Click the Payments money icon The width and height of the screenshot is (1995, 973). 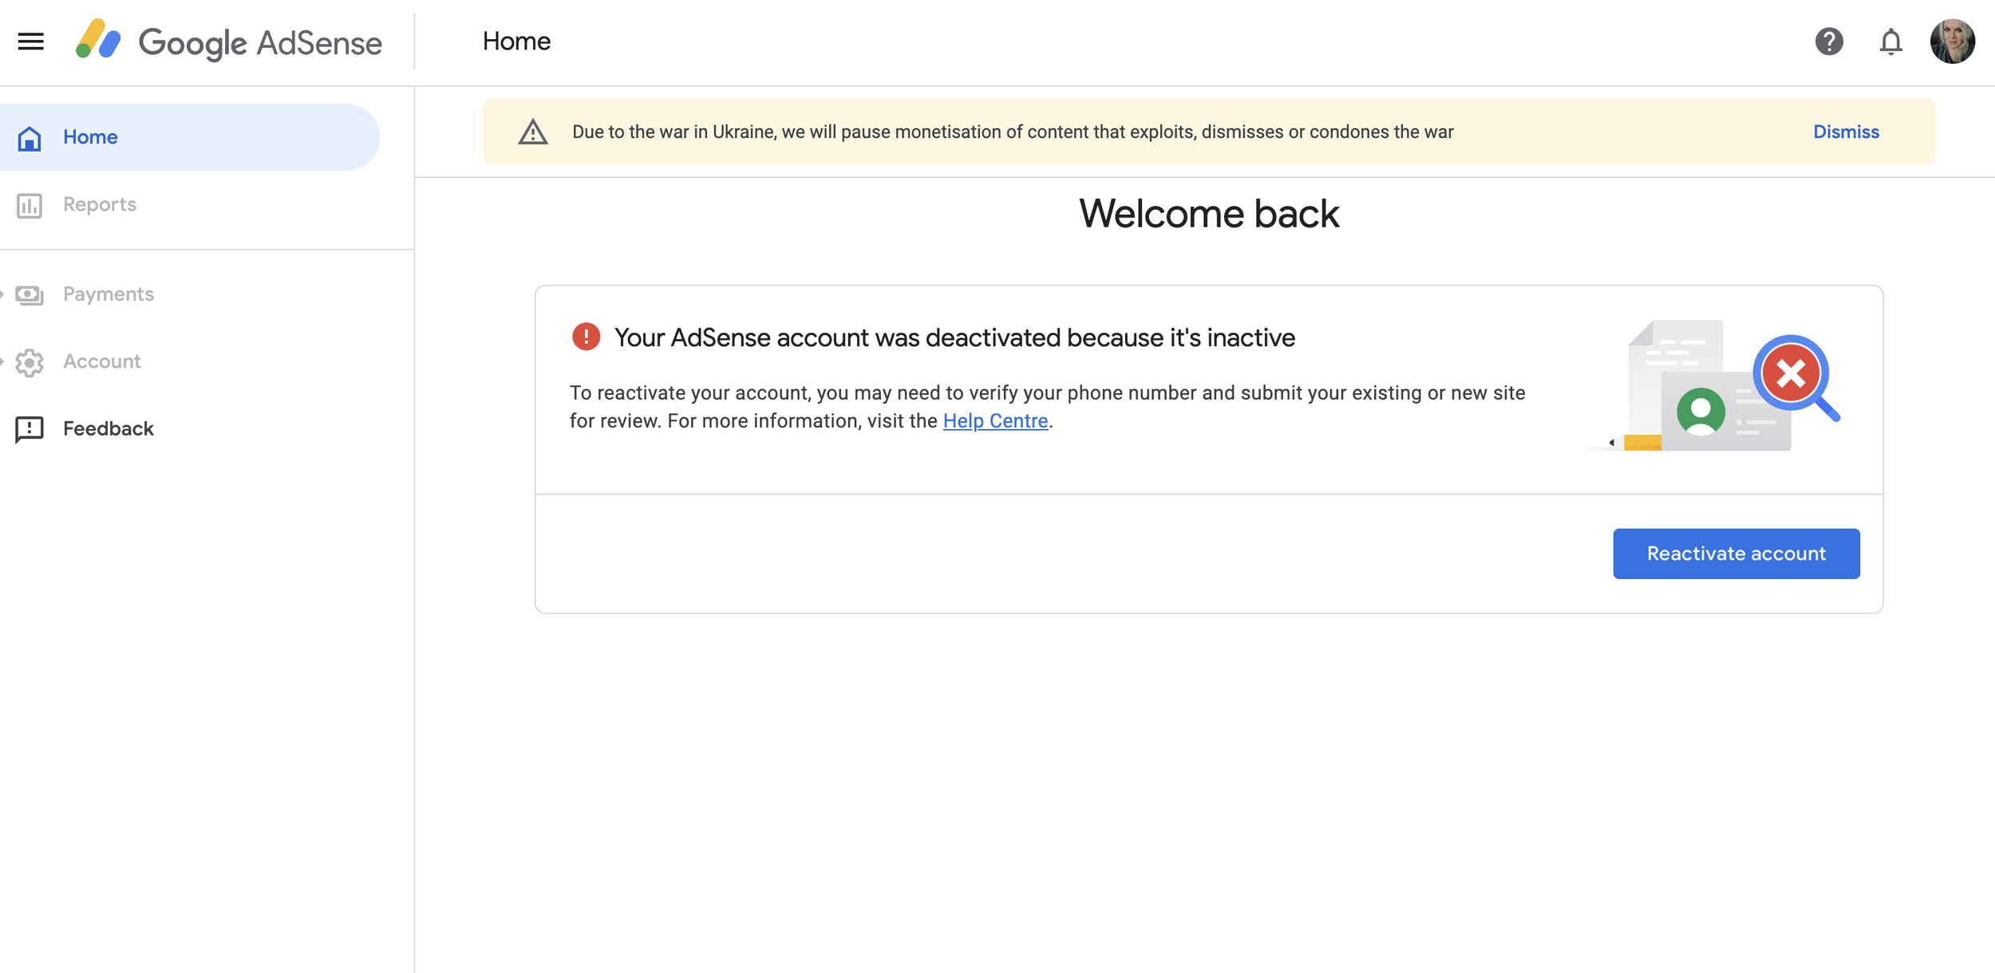coord(30,294)
